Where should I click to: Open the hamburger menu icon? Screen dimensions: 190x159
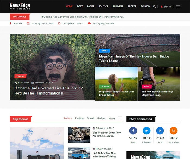click(178, 7)
